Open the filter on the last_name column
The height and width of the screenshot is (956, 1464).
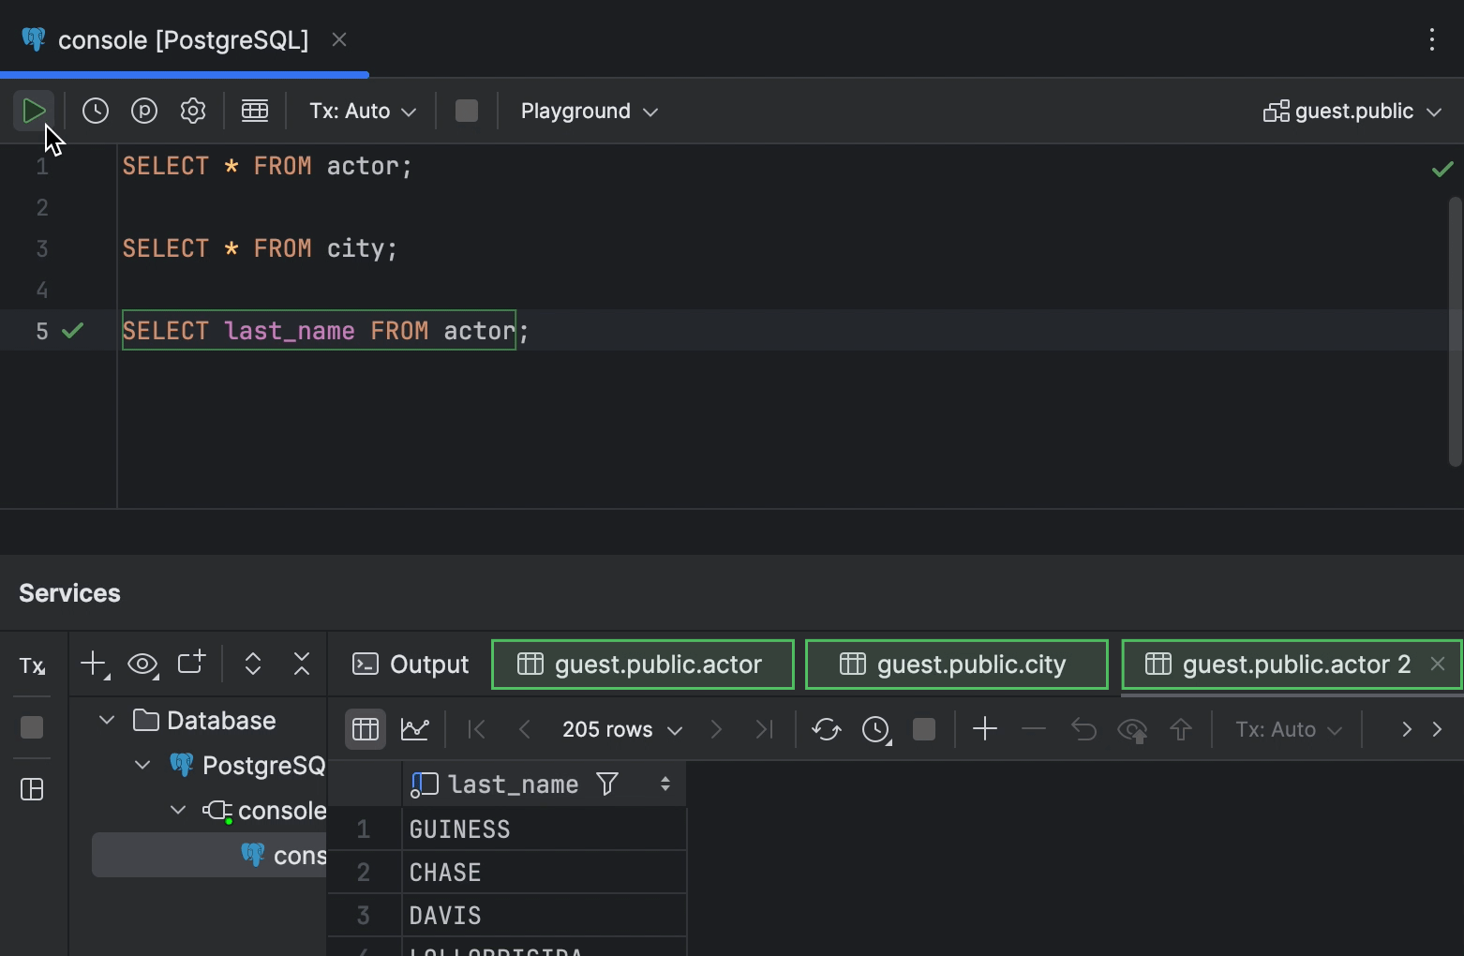point(607,784)
